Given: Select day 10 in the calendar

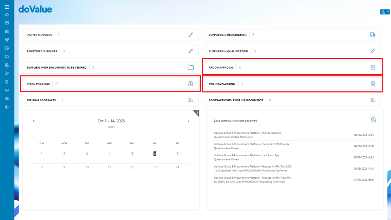Looking at the screenshot, I should (x=87, y=167).
